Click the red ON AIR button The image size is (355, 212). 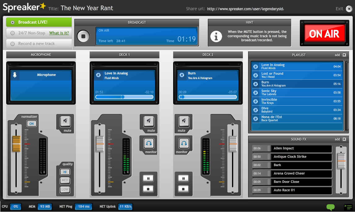click(324, 33)
